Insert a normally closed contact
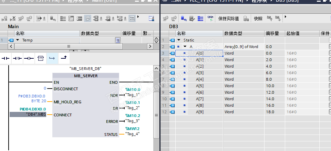 17,58
